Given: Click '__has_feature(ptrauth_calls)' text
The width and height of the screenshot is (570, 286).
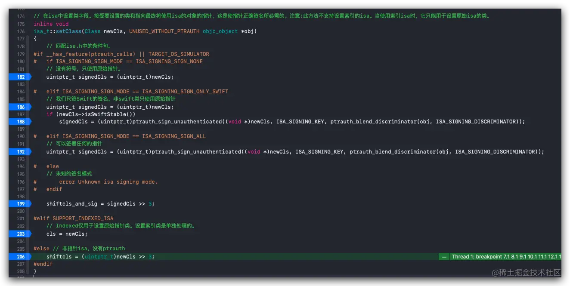Looking at the screenshot, I should (91, 54).
